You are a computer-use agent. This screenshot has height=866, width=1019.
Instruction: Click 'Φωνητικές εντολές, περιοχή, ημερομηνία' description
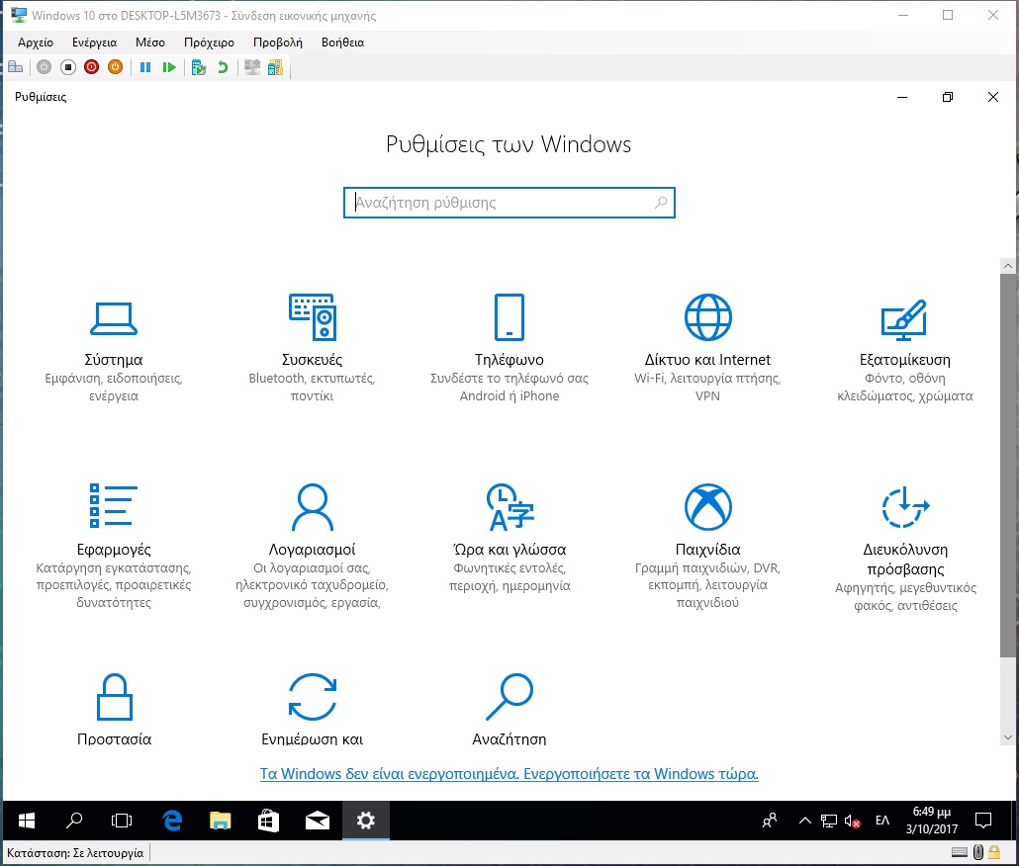click(509, 576)
